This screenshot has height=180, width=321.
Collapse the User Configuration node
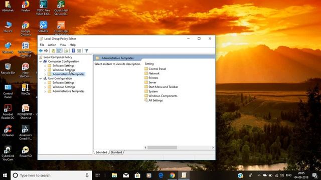pyautogui.click(x=41, y=78)
